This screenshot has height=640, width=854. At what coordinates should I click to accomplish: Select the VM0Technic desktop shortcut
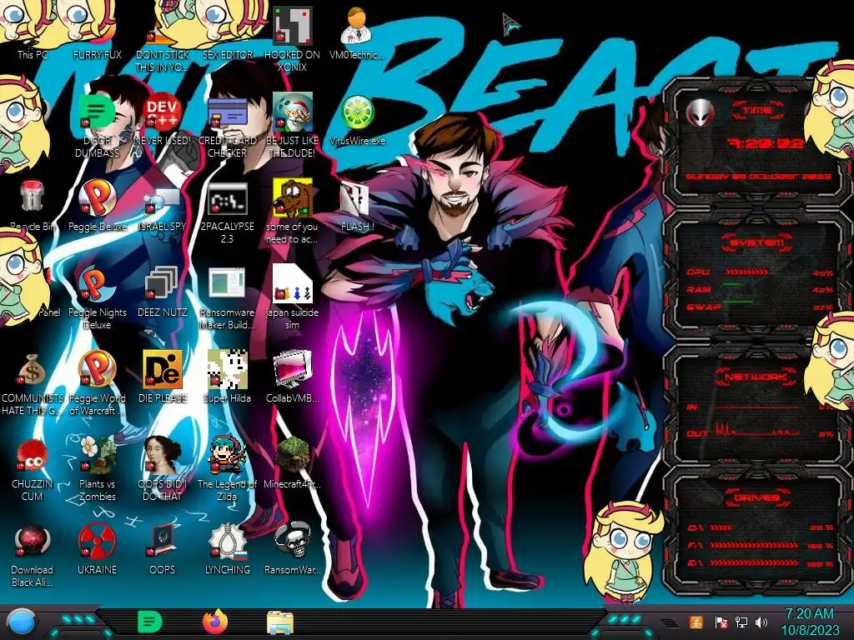click(357, 26)
